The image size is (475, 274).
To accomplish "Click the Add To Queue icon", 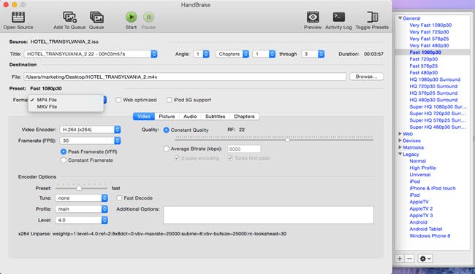I will point(69,17).
